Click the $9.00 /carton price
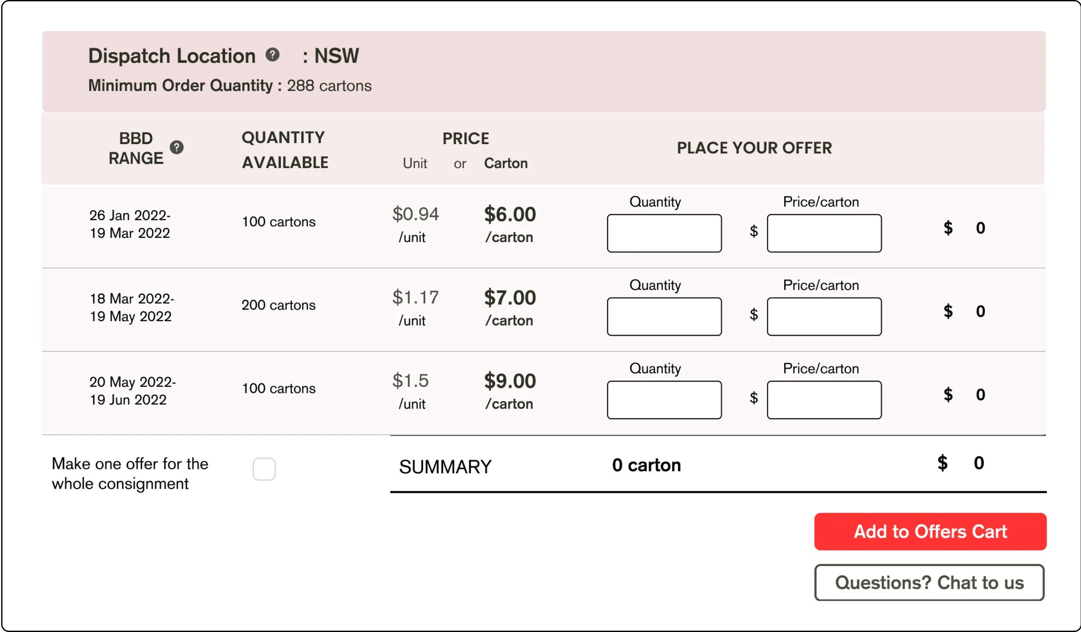1081x632 pixels. [x=510, y=381]
